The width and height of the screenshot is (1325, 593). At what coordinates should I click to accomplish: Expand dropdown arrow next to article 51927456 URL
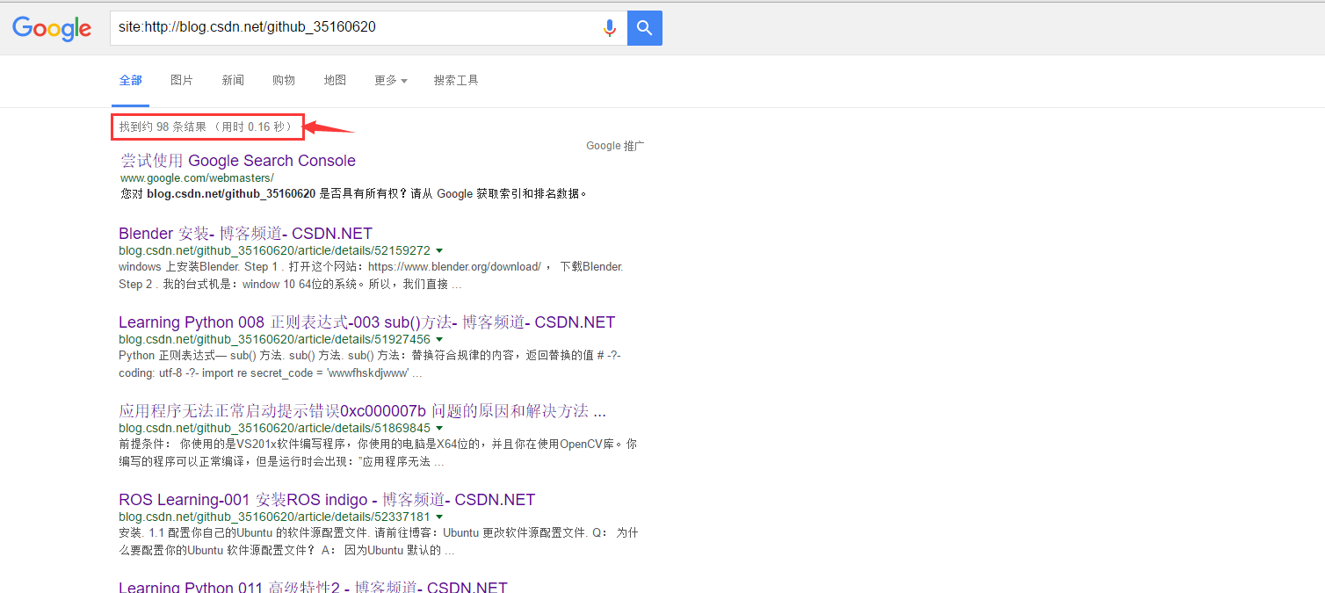tap(439, 339)
